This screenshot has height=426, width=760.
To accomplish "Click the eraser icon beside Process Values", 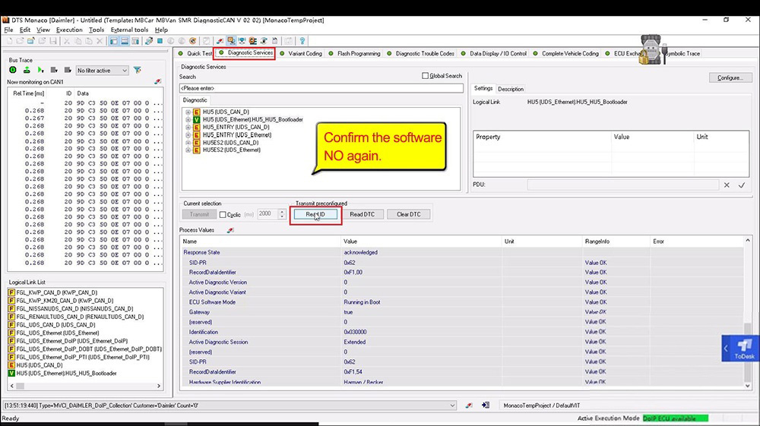I will click(230, 230).
